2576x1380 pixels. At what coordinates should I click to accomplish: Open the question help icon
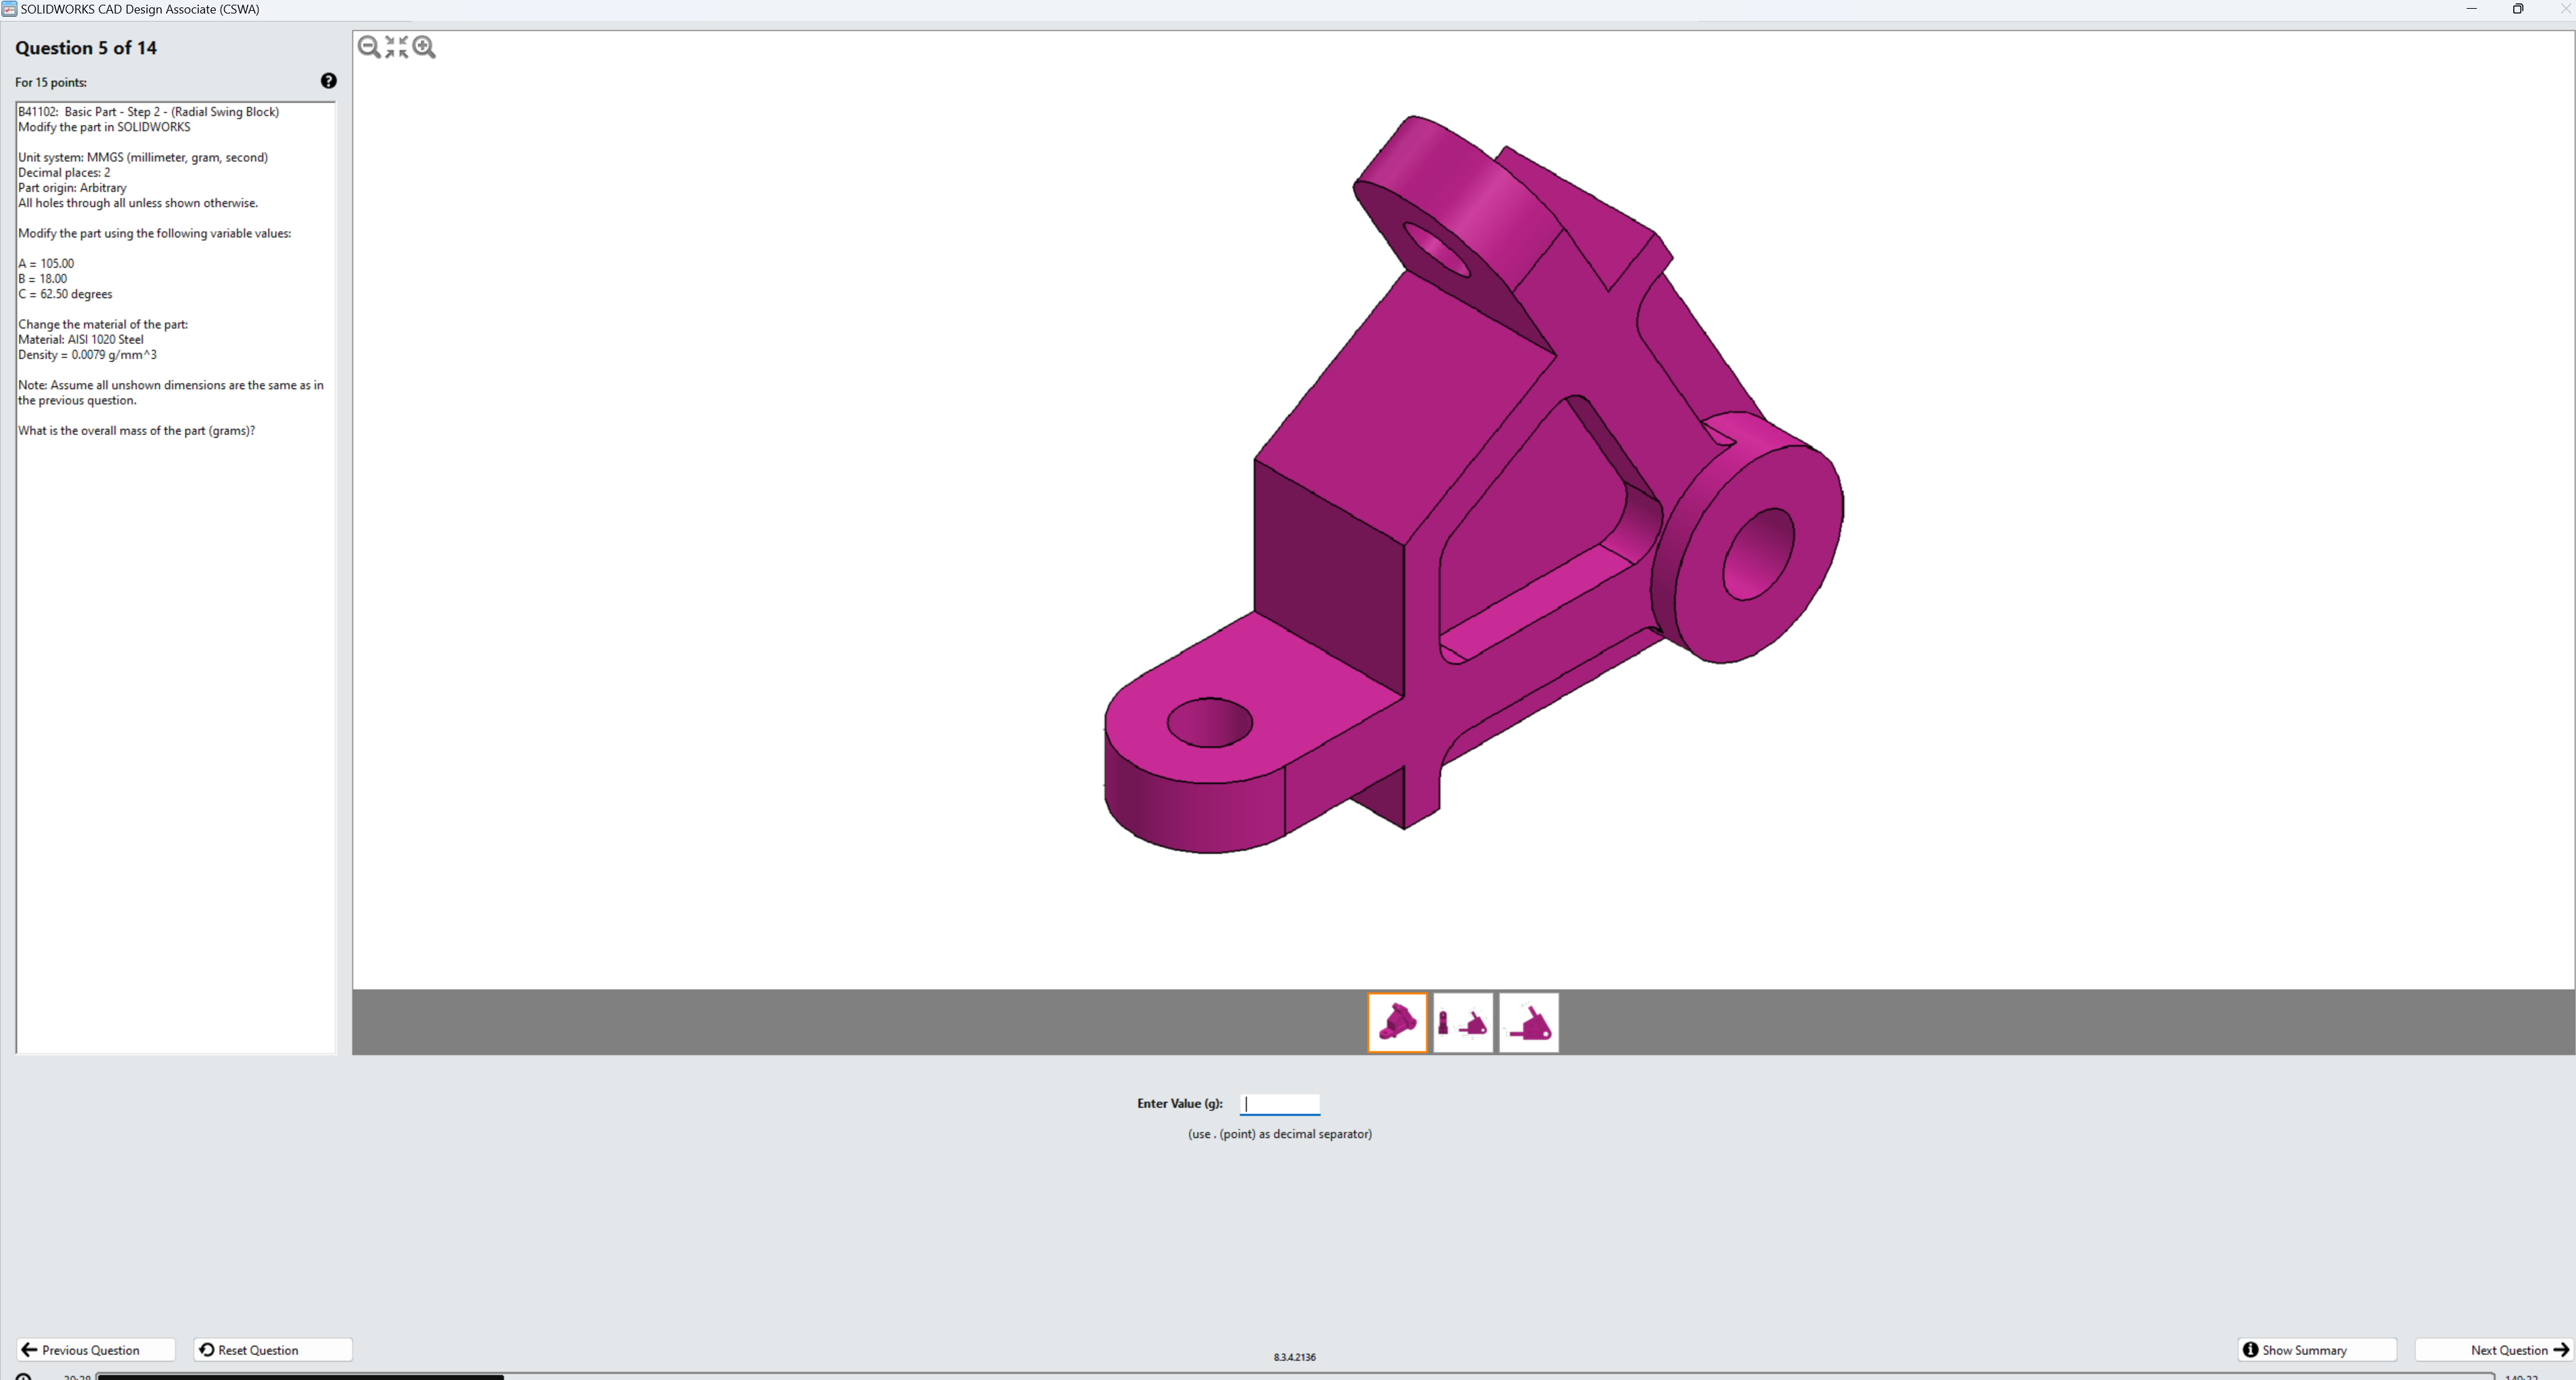click(328, 81)
